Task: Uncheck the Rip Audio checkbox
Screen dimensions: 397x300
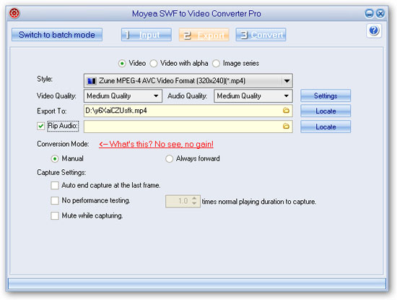Action: 40,126
